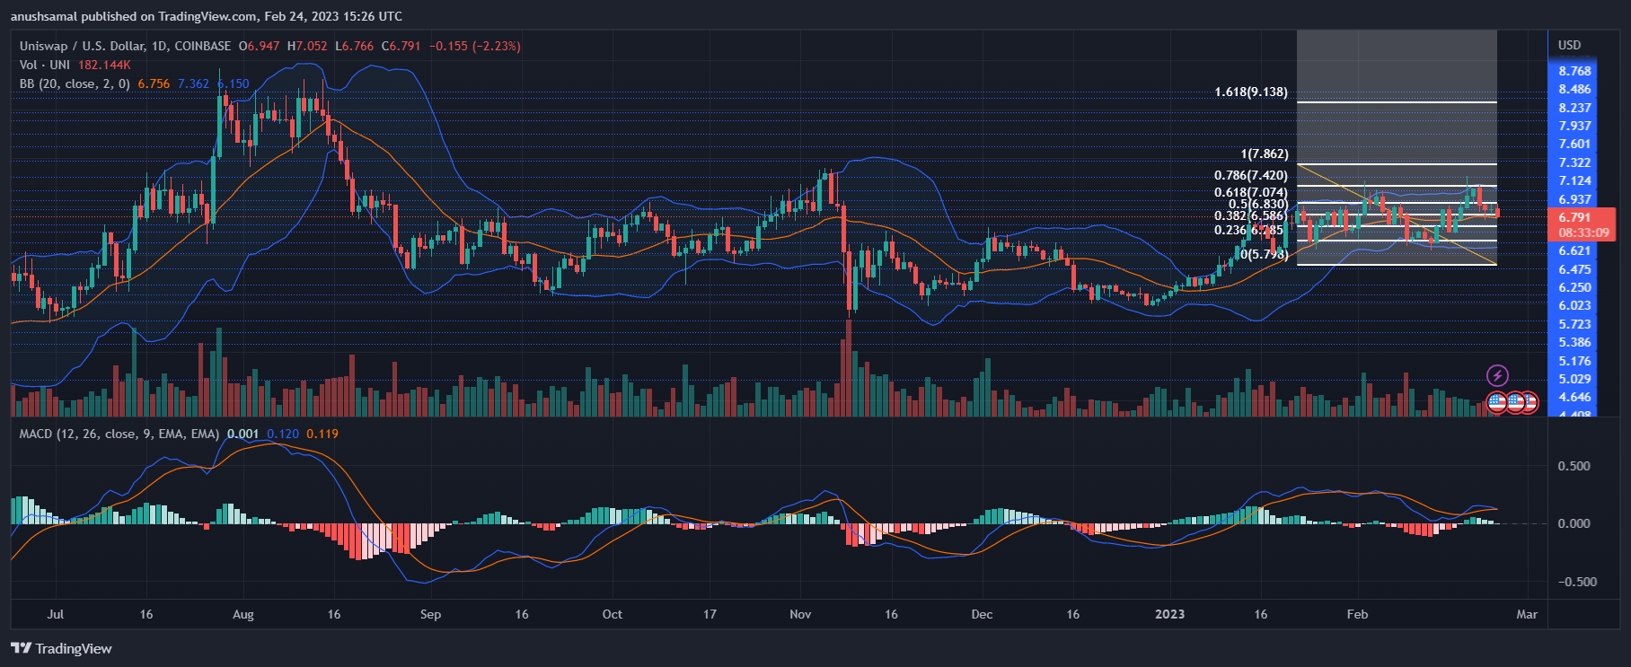The image size is (1631, 667).
Task: Click the blue 7.362 BB upper value
Action: (193, 83)
